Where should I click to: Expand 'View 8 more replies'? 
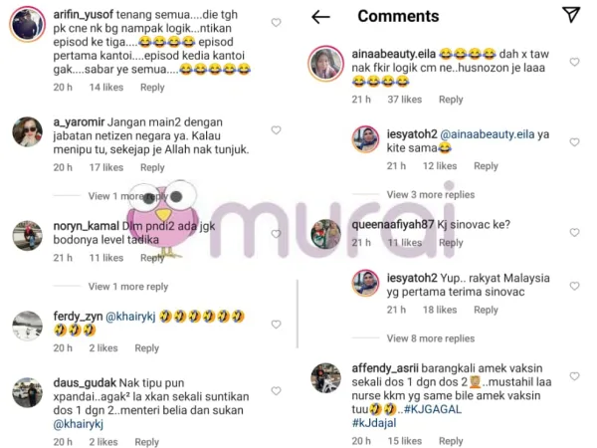(x=431, y=338)
